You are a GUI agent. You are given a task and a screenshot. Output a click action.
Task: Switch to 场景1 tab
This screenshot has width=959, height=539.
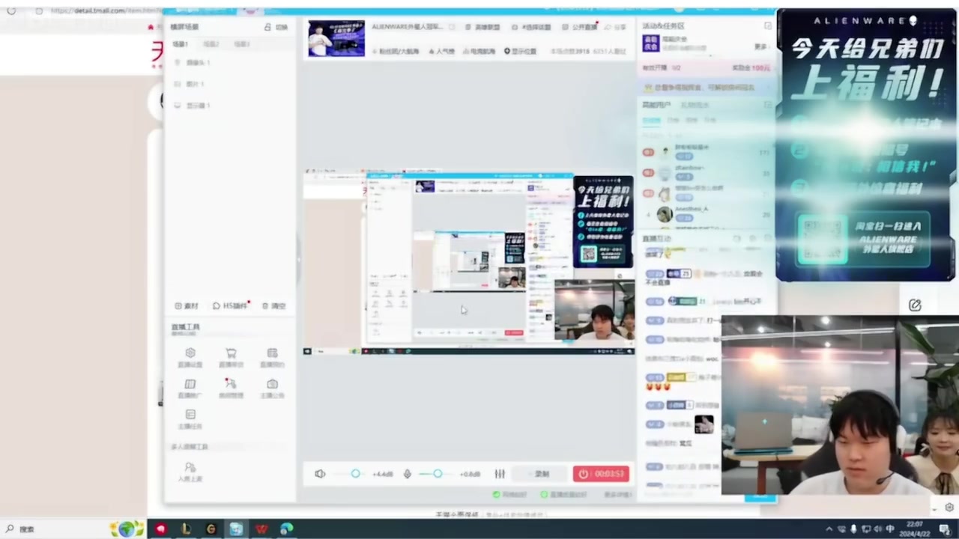pyautogui.click(x=181, y=44)
